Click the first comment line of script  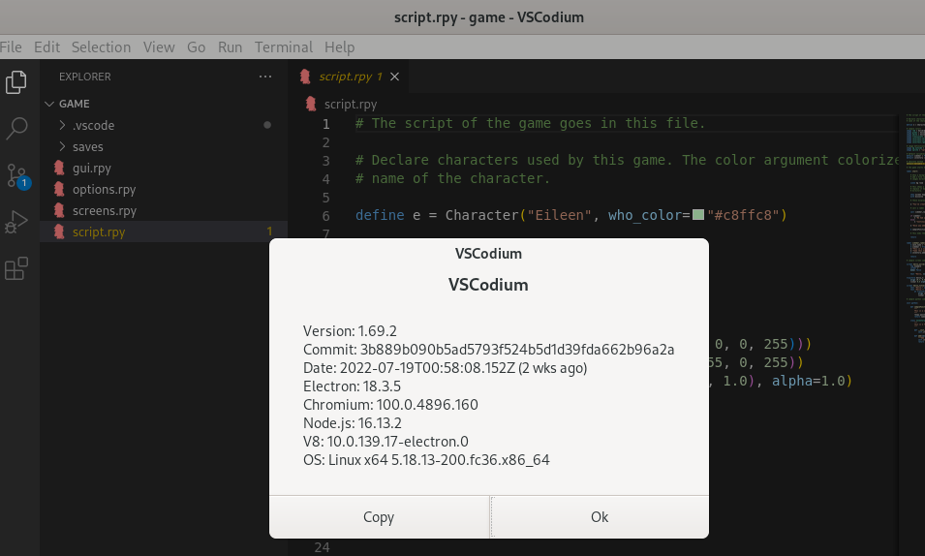(x=531, y=123)
